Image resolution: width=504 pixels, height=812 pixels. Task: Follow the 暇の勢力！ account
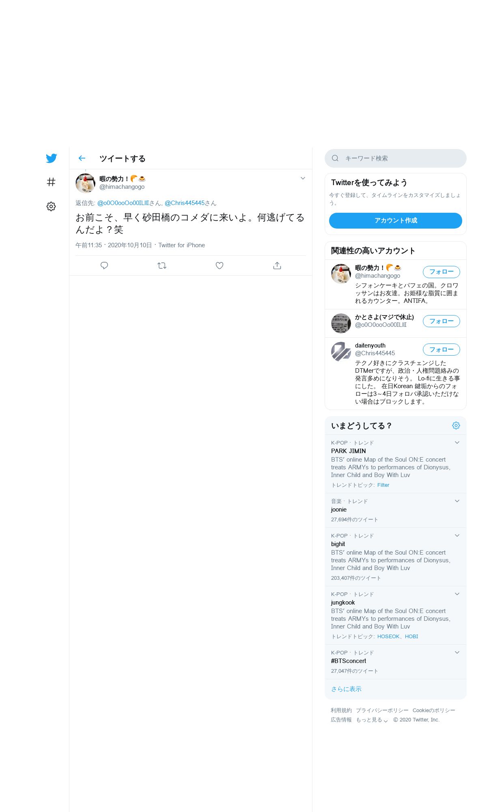pyautogui.click(x=442, y=272)
